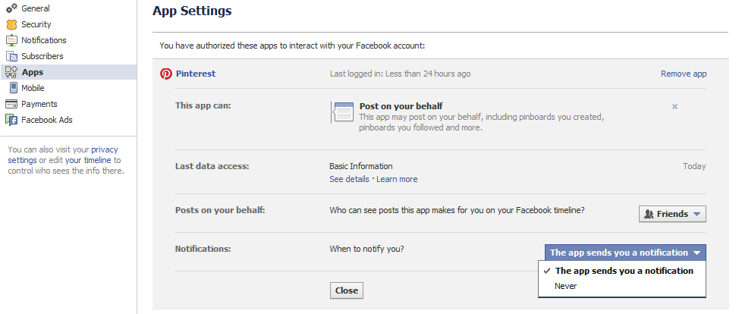Click the Remove app link

684,74
